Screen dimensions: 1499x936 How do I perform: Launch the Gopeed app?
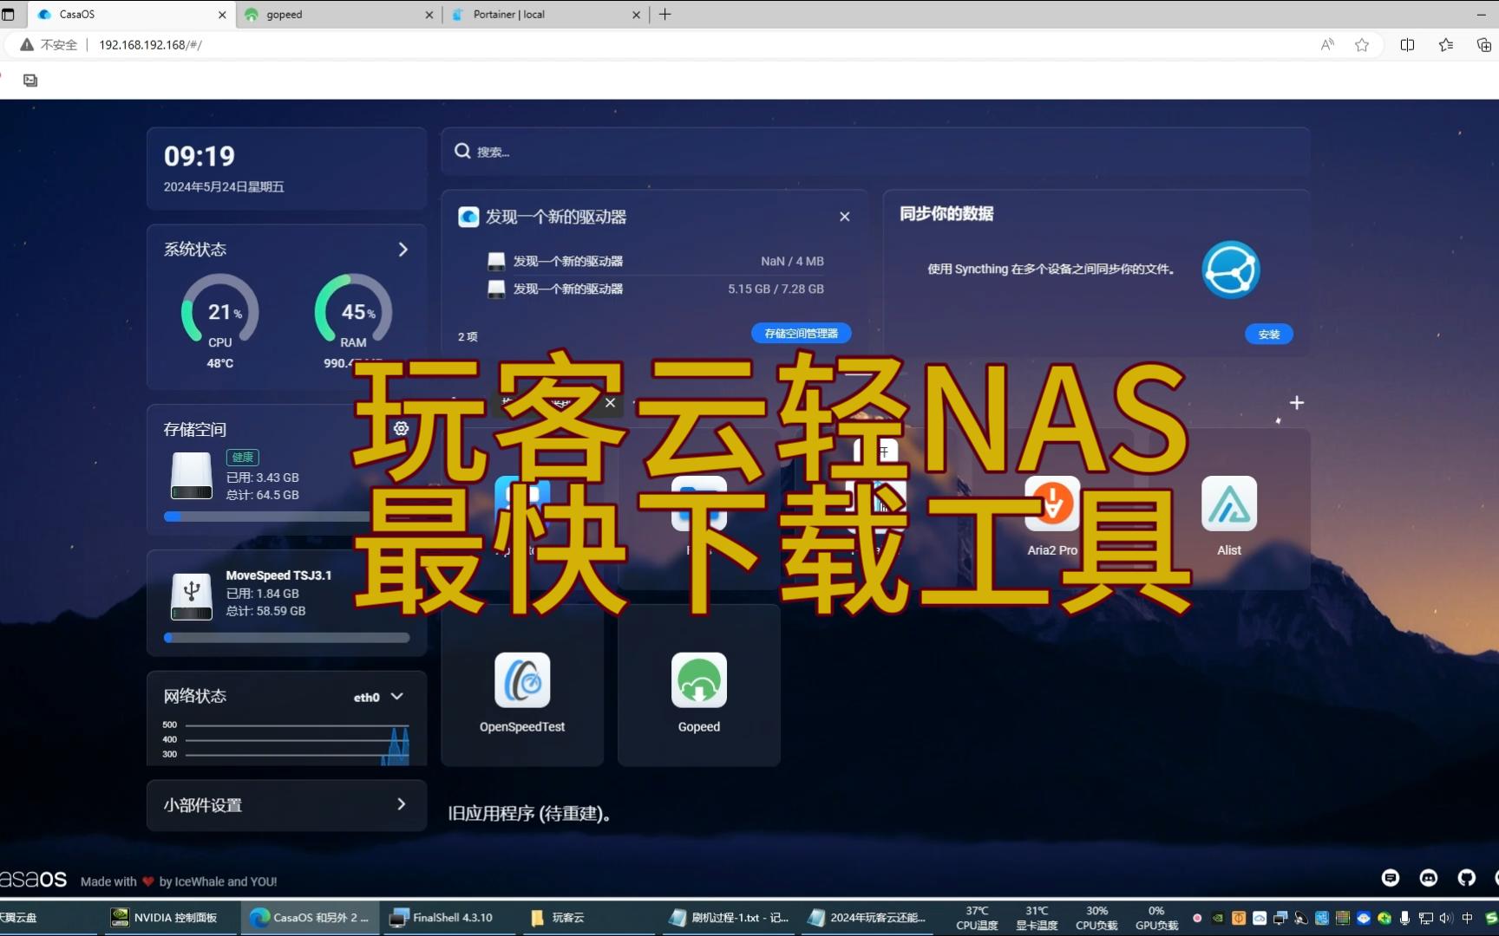click(x=698, y=680)
